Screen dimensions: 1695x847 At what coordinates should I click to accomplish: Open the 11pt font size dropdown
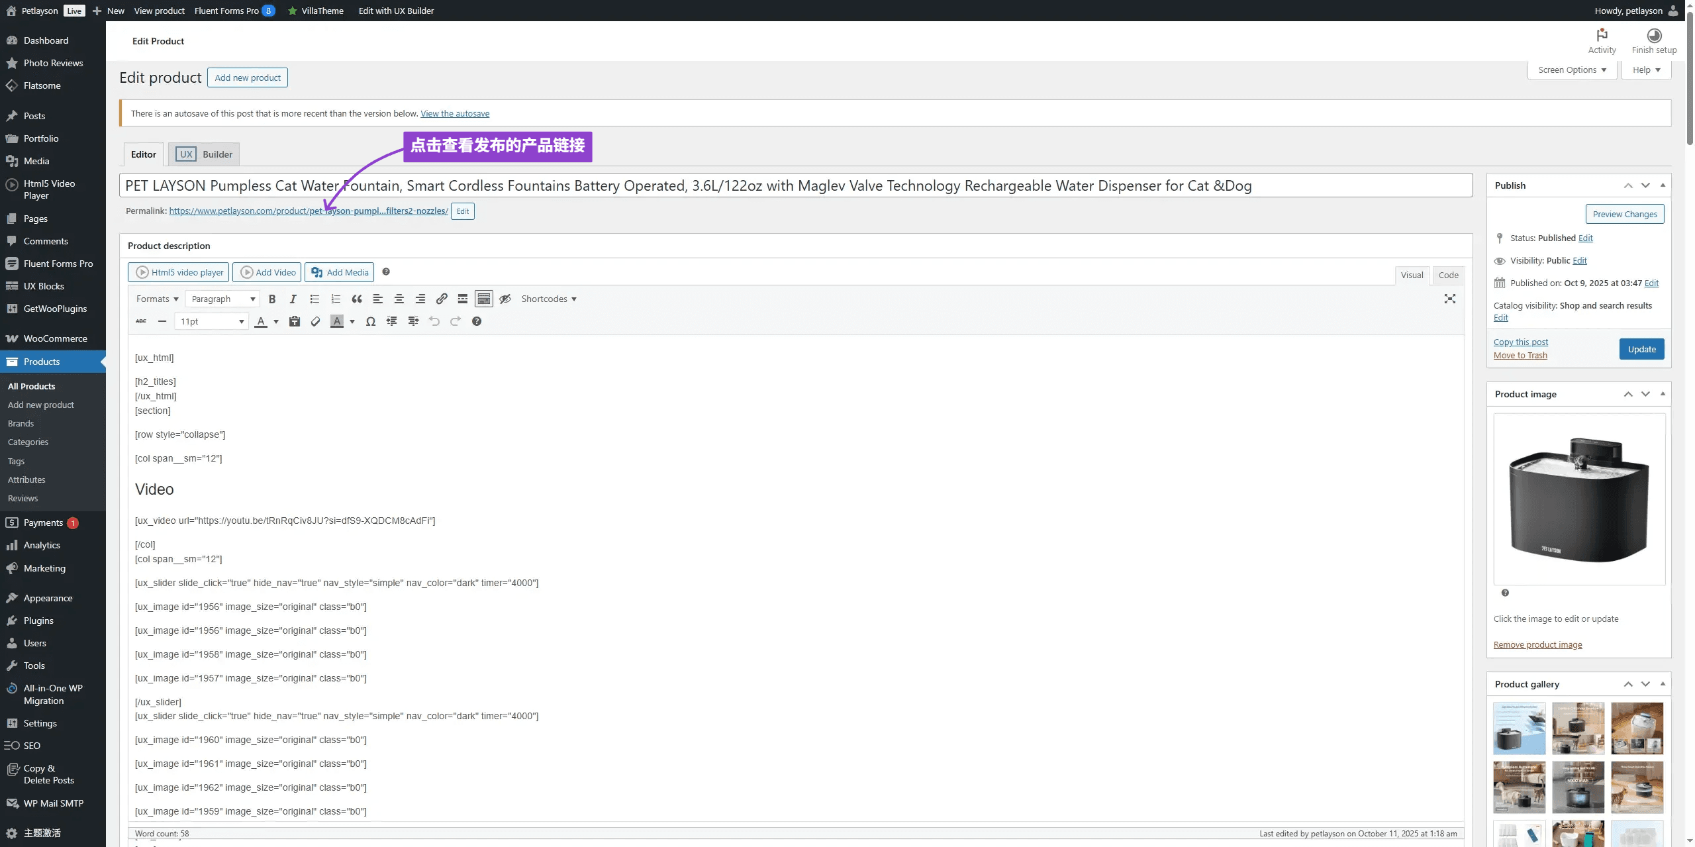(211, 322)
